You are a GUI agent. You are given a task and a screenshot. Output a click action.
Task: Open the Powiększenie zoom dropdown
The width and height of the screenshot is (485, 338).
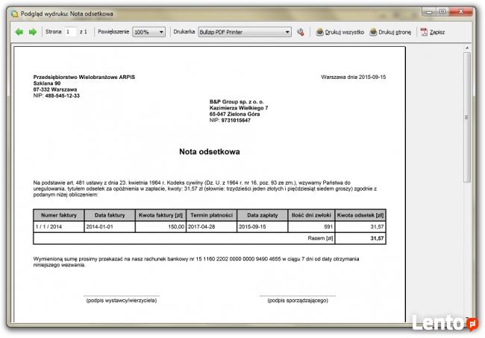pos(149,32)
